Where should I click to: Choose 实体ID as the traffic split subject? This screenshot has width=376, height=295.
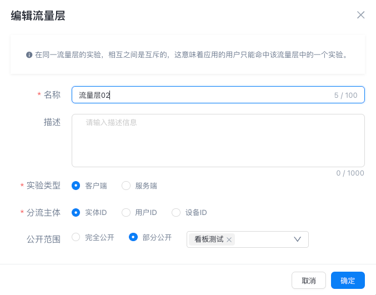point(76,212)
